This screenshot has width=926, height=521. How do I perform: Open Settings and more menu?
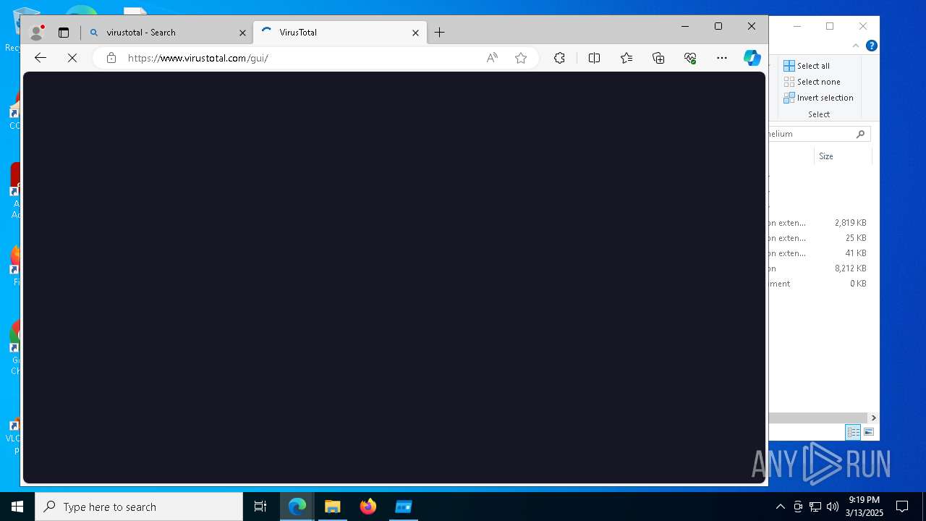tap(722, 58)
